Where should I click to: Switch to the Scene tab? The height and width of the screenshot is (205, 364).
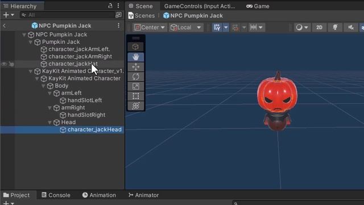[141, 6]
